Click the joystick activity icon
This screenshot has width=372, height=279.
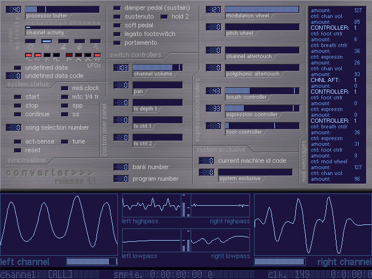63,46
